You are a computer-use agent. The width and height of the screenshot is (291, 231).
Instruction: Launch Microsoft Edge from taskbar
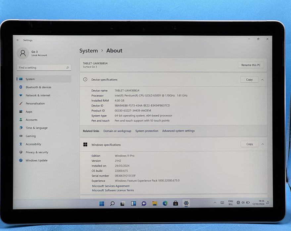165,203
